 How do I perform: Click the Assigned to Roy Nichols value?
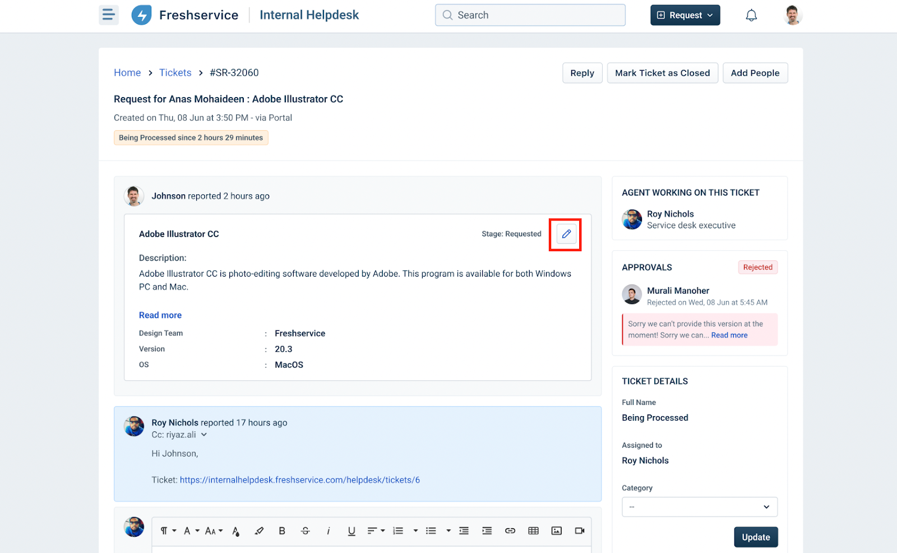coord(645,460)
